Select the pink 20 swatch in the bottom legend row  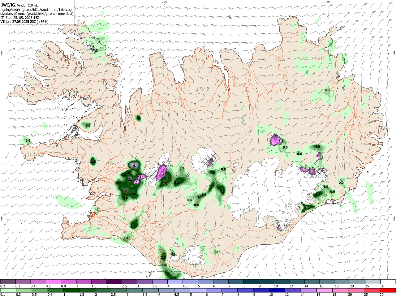click(x=356, y=290)
